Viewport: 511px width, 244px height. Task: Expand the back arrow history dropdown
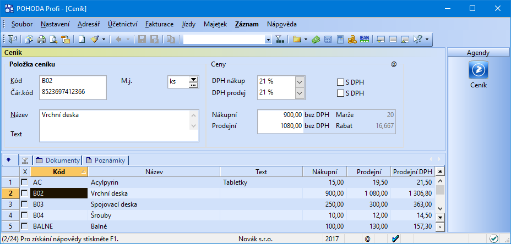point(128,40)
